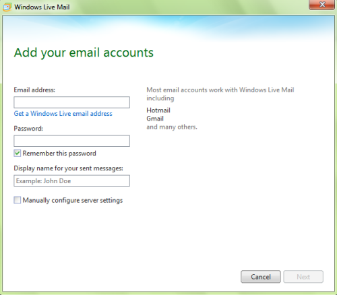337x295 pixels.
Task: Click the Email address: label
Action: point(34,90)
